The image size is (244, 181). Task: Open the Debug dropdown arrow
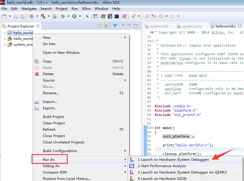[x=68, y=16]
